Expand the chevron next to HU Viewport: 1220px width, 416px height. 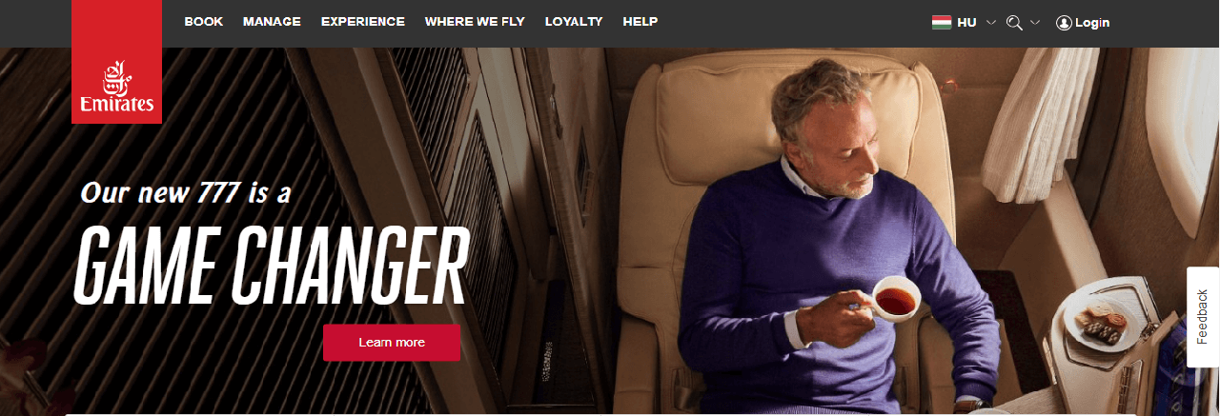click(991, 22)
